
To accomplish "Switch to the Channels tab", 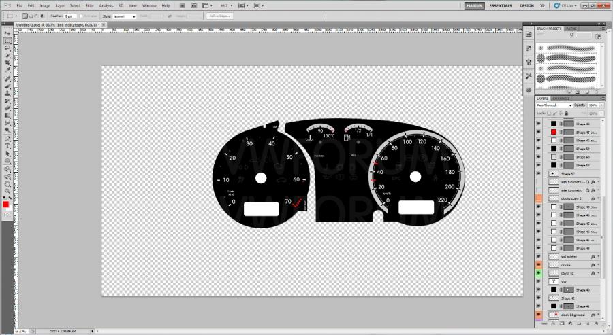I will pos(561,99).
